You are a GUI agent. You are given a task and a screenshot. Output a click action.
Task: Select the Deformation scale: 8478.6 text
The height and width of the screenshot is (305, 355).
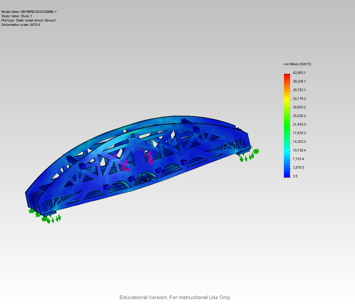21,25
